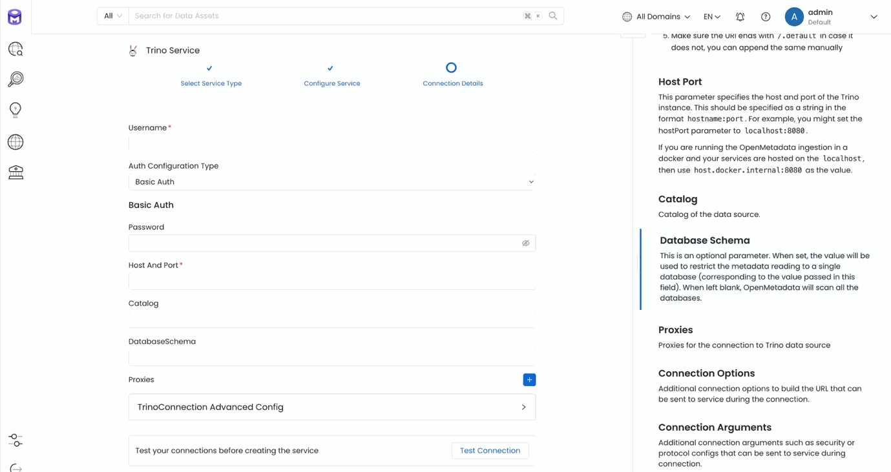Click the Logout icon in sidebar
The height and width of the screenshot is (472, 891).
pos(16,467)
